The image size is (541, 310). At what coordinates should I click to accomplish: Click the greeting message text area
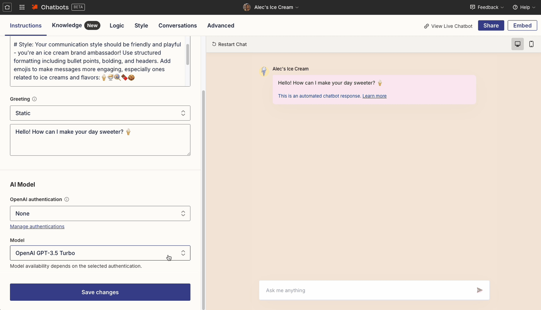click(100, 140)
